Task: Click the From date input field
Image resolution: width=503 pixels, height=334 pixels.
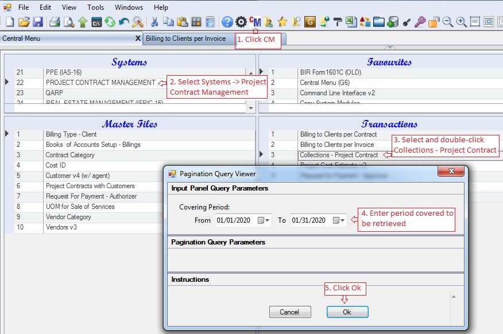Action: coord(234,220)
